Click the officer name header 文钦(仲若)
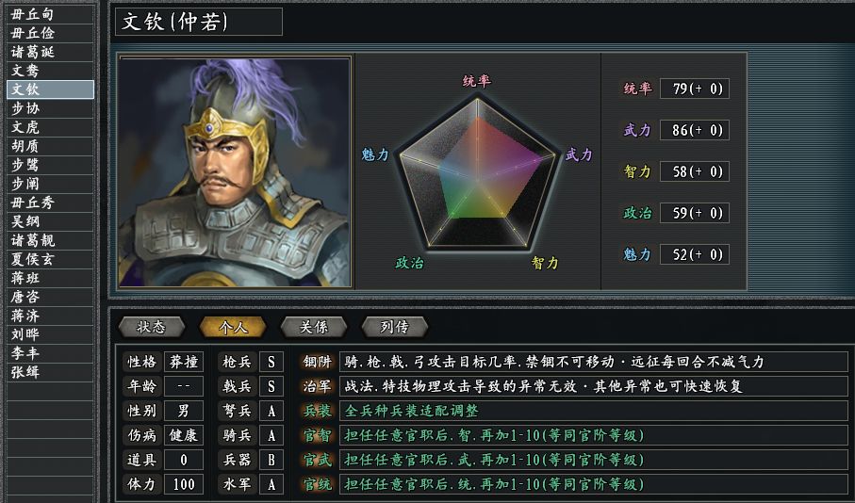The image size is (855, 503). pyautogui.click(x=198, y=22)
